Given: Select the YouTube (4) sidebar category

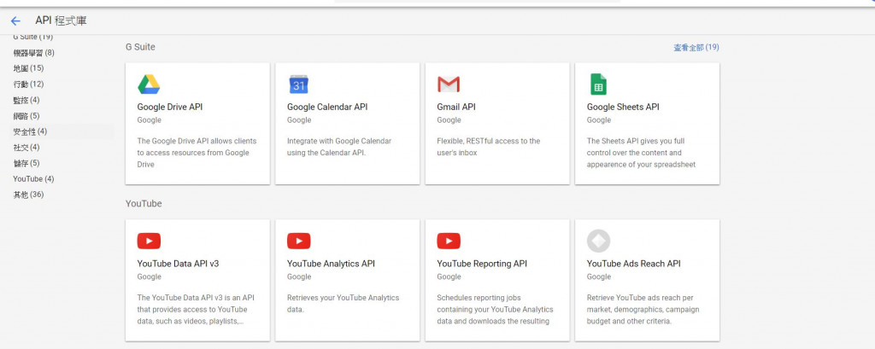Looking at the screenshot, I should (x=33, y=179).
